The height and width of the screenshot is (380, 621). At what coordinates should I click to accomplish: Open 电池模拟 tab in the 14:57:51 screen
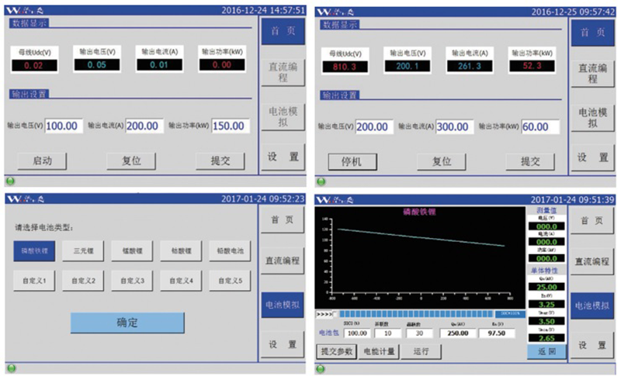[283, 116]
